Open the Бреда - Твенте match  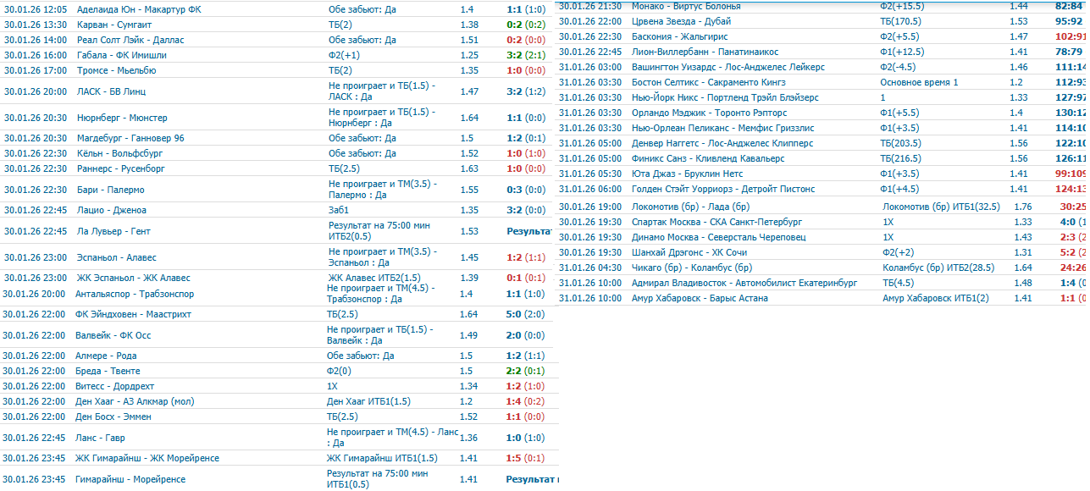(108, 371)
